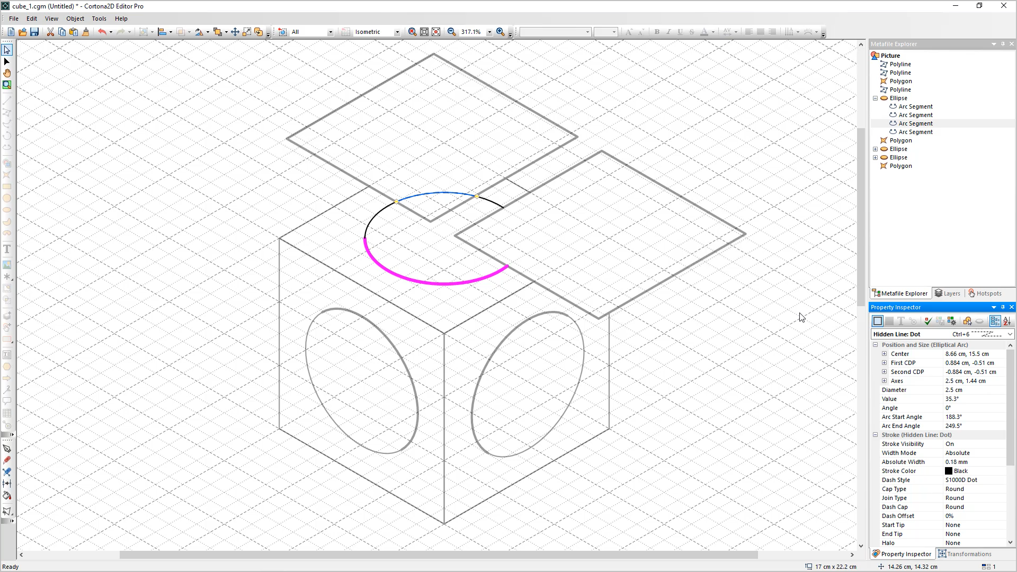The height and width of the screenshot is (572, 1017).
Task: Open the Tools menu
Action: (x=99, y=18)
